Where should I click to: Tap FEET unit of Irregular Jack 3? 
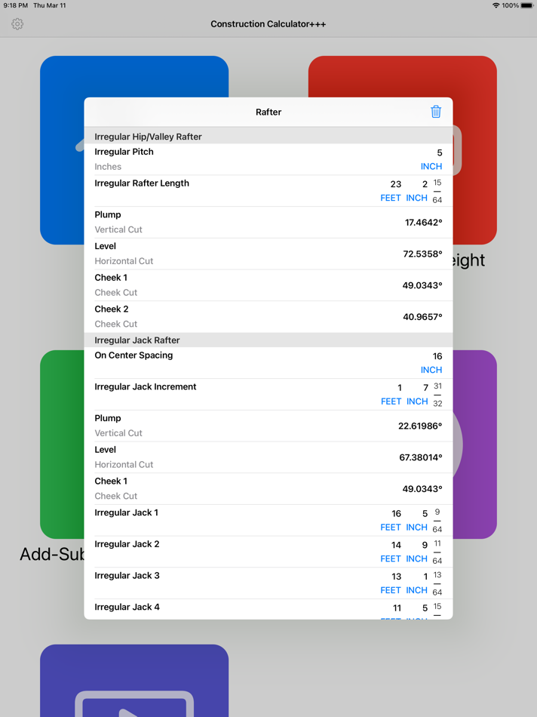click(x=390, y=590)
